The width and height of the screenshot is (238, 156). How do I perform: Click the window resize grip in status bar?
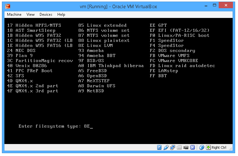[231, 149]
